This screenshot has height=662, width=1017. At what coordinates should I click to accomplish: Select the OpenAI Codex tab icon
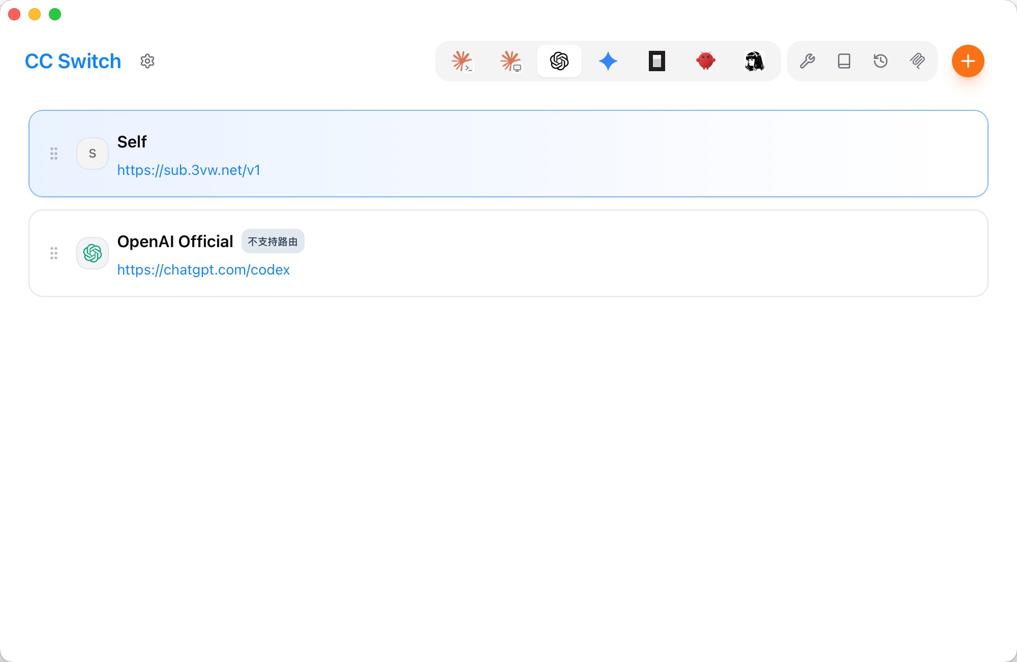click(x=559, y=61)
